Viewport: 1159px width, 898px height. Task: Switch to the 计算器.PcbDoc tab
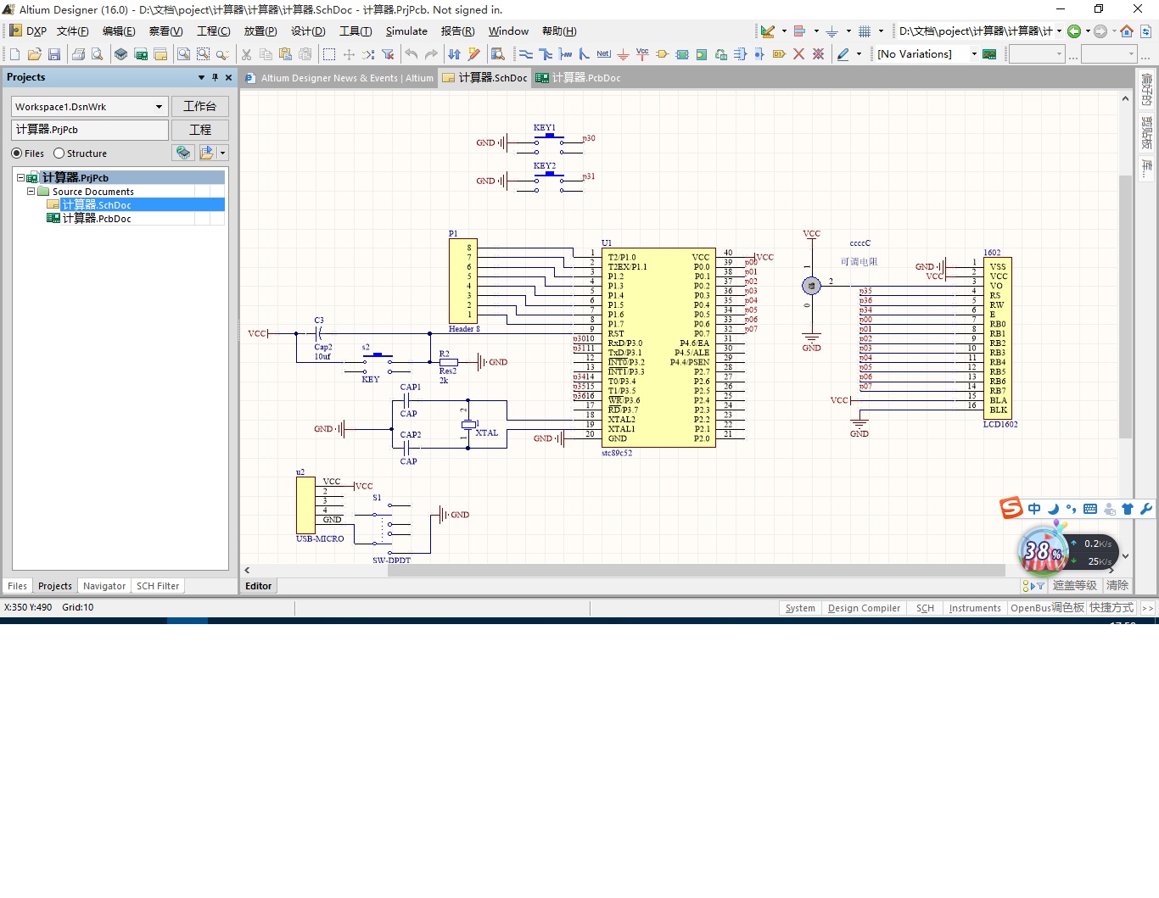579,78
